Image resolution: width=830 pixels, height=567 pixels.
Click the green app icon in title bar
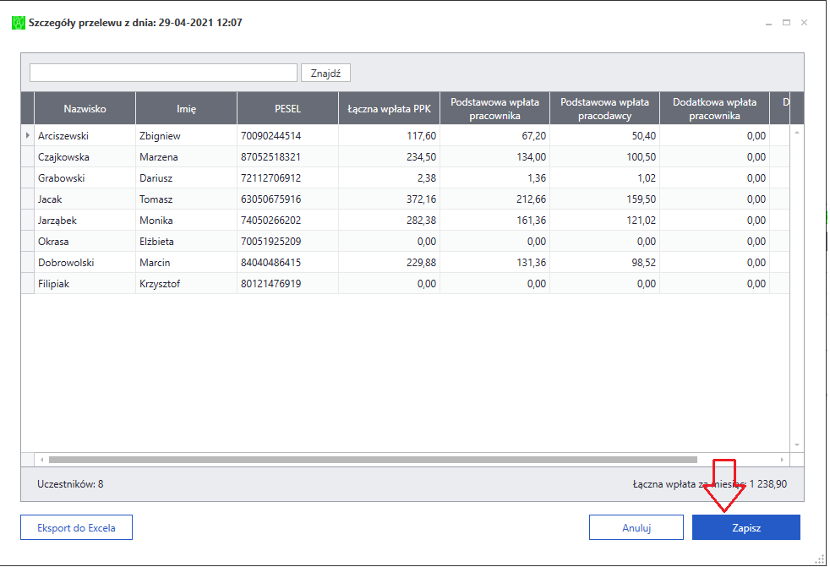click(19, 23)
